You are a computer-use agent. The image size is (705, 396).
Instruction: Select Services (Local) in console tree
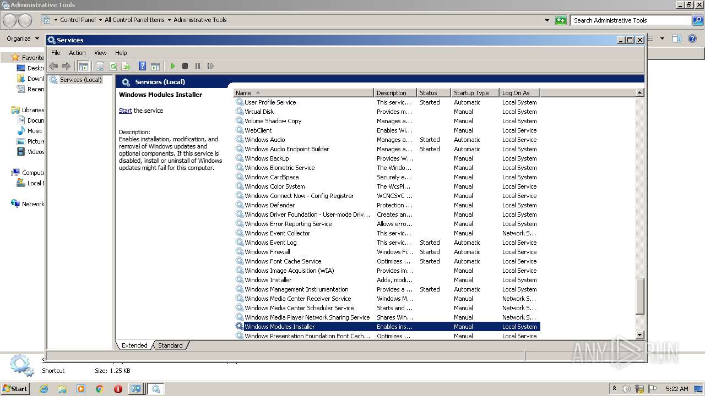80,80
